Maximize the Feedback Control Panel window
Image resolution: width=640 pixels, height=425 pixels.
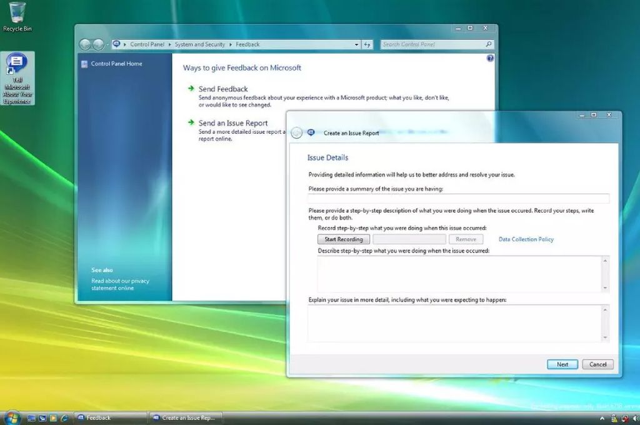[470, 28]
